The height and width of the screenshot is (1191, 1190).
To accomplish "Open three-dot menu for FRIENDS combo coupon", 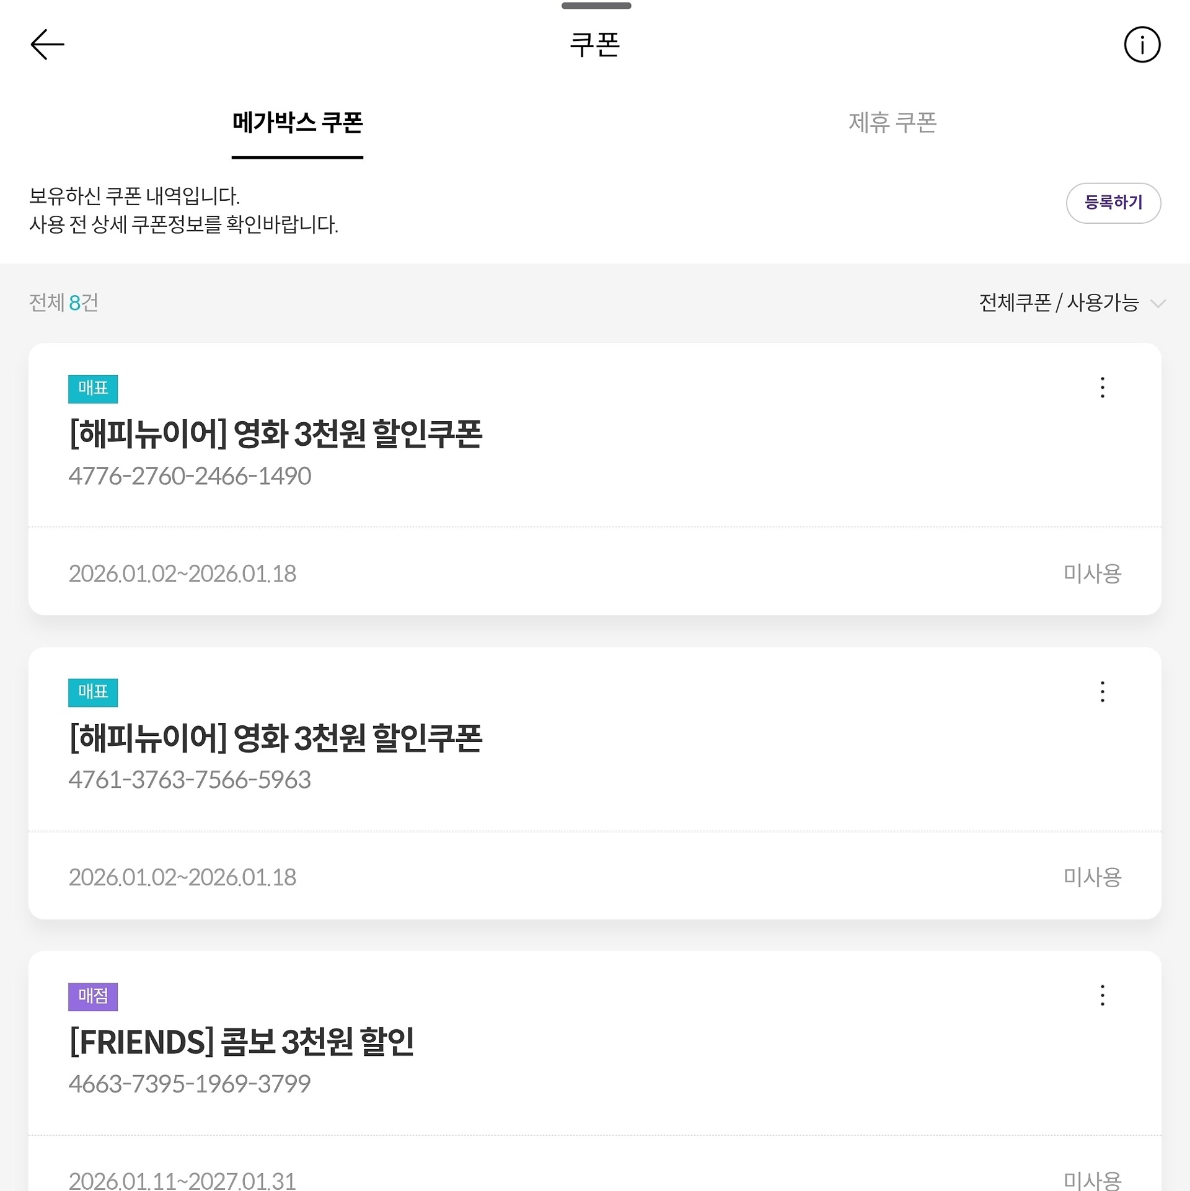I will [1102, 995].
